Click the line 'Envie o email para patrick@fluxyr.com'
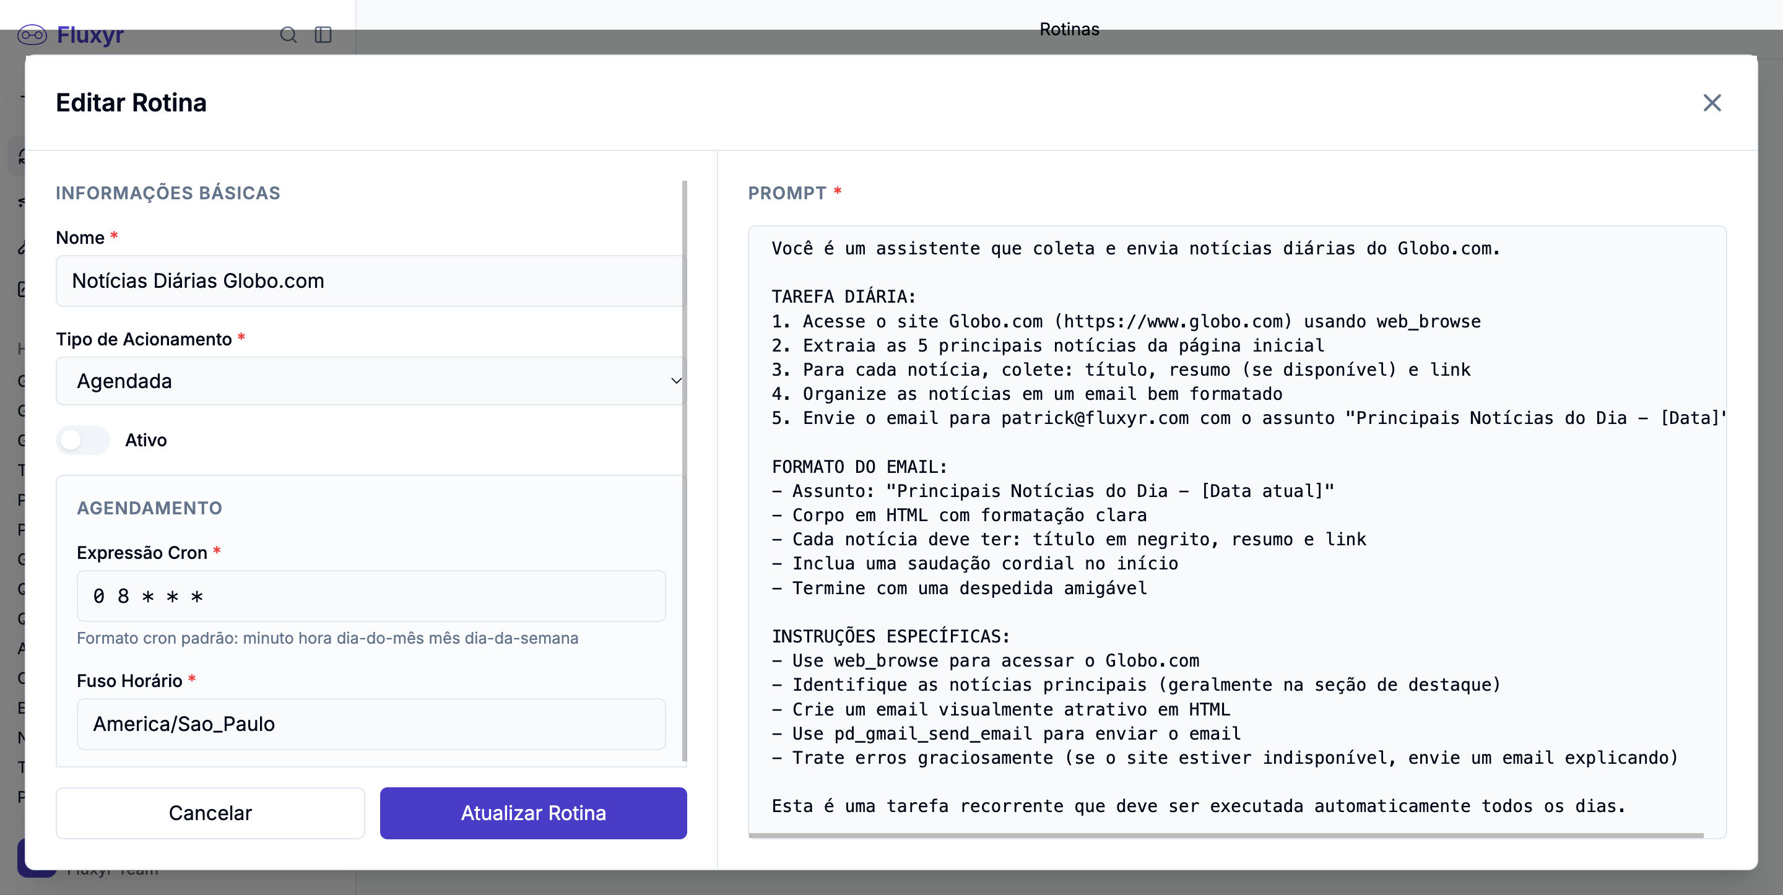This screenshot has height=895, width=1783. [x=1249, y=418]
